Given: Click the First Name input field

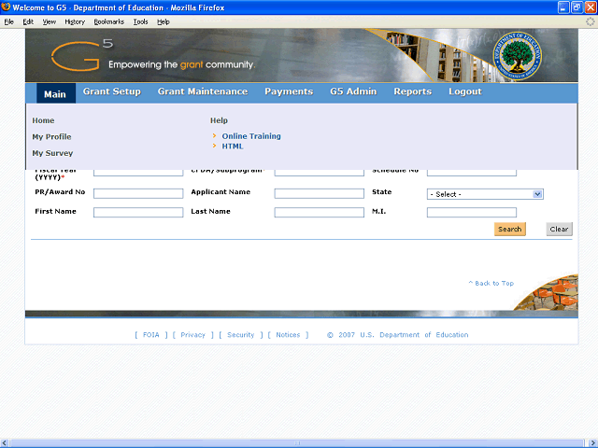Looking at the screenshot, I should 138,212.
